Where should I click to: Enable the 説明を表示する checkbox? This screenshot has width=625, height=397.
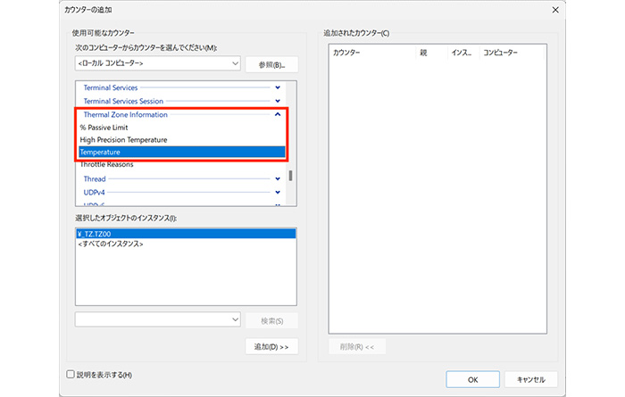pyautogui.click(x=71, y=375)
